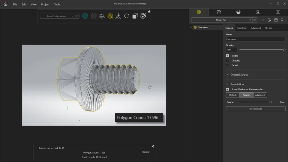Activate the object selection cube tool
The width and height of the screenshot is (288, 162).
point(110,16)
